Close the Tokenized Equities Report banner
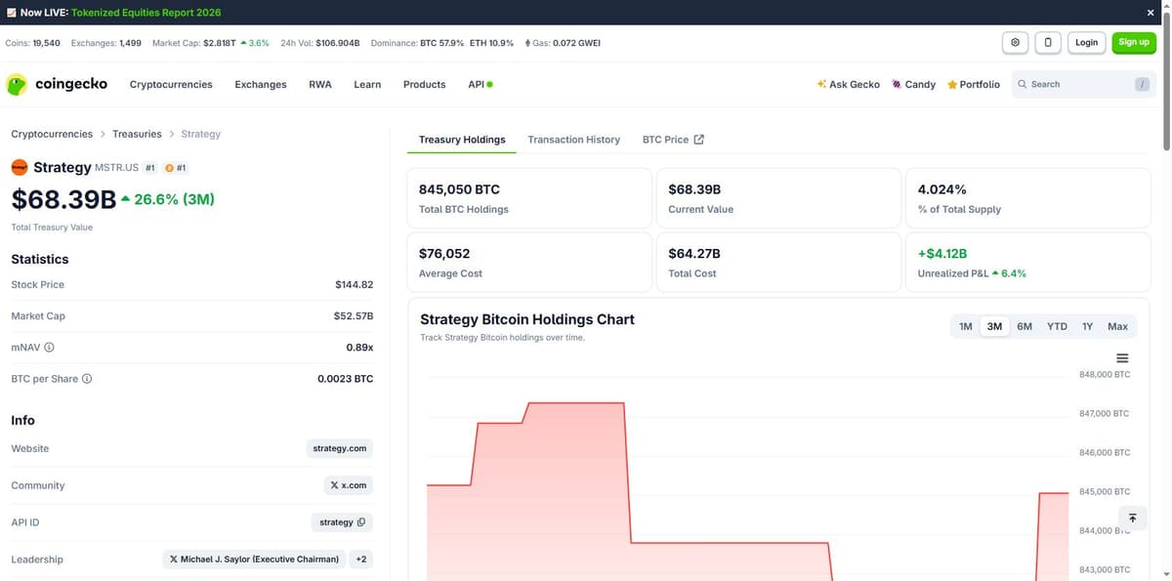 point(1151,13)
